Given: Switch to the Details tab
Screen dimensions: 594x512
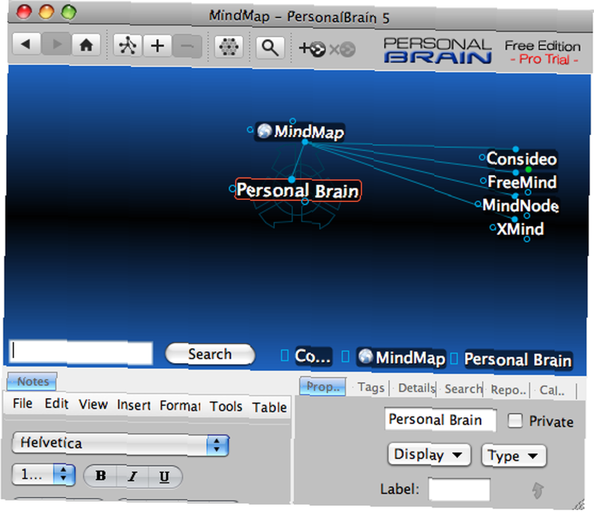Looking at the screenshot, I should point(416,388).
